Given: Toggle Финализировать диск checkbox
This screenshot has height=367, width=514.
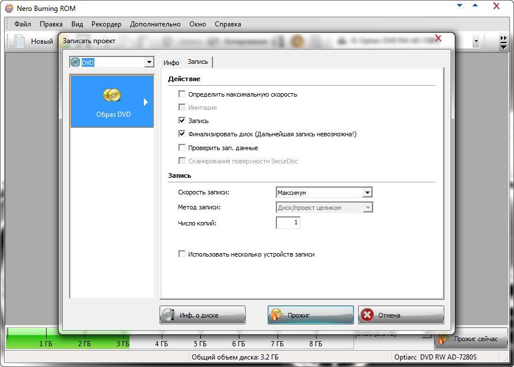Looking at the screenshot, I should click(182, 134).
